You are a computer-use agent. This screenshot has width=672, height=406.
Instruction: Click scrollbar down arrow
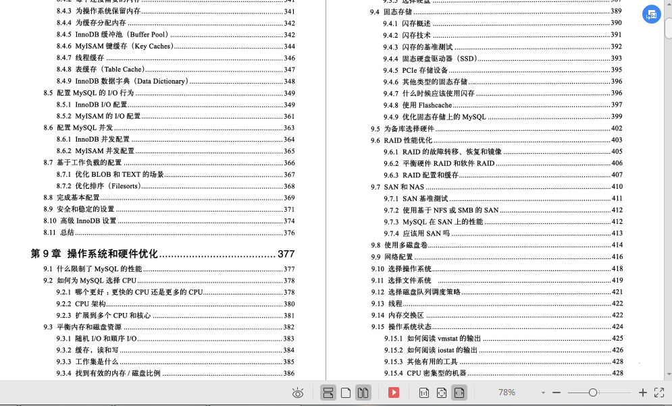tap(668, 374)
